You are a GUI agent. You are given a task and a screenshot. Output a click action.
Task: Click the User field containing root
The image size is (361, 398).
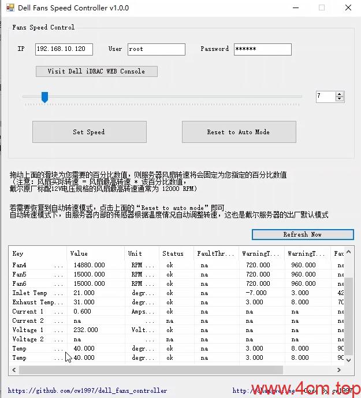pyautogui.click(x=156, y=49)
